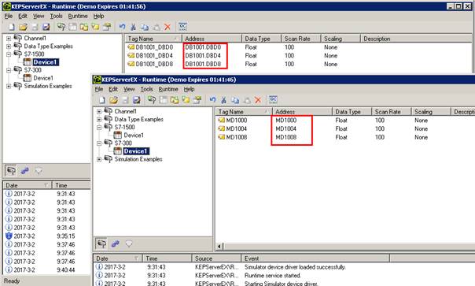Viewport: 475px width, 286px height.
Task: Click New Device icon in front window toolbar
Action: (x=163, y=100)
